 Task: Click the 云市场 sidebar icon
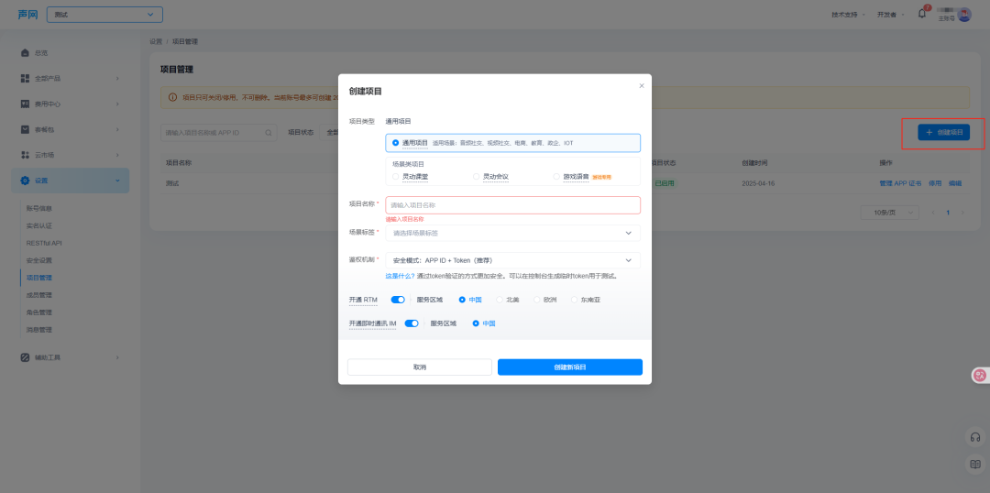26,155
